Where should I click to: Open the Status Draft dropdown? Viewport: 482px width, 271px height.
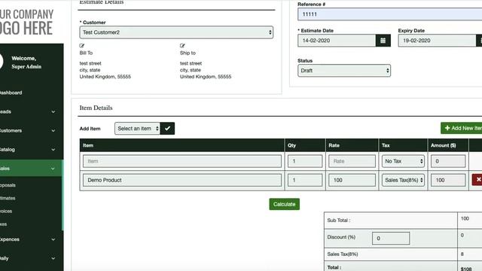(x=344, y=70)
